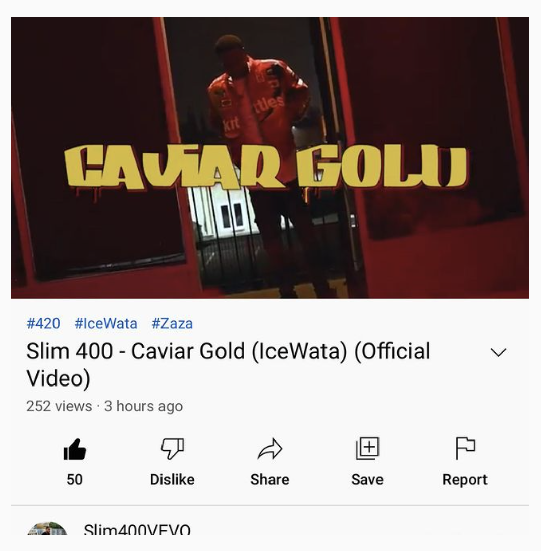Click the Dislike label
The height and width of the screenshot is (551, 541).
[x=172, y=480]
